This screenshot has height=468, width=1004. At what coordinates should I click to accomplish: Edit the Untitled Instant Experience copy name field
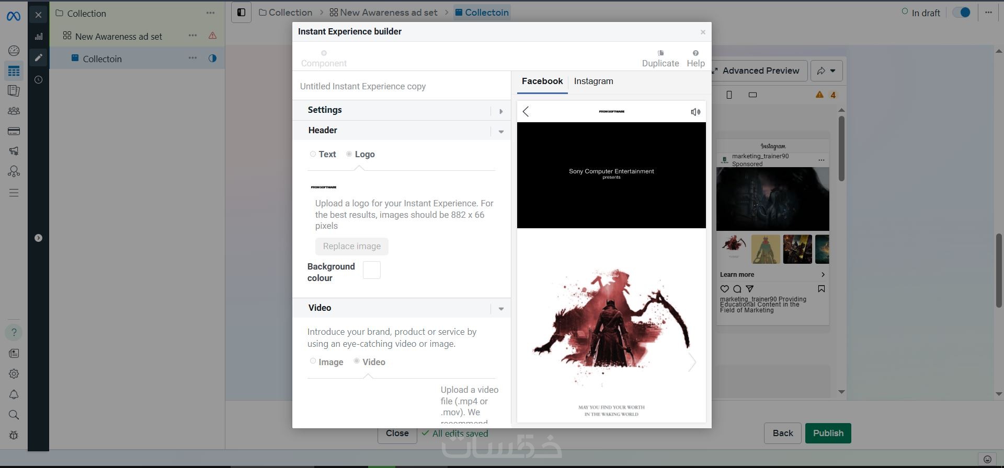pos(402,86)
